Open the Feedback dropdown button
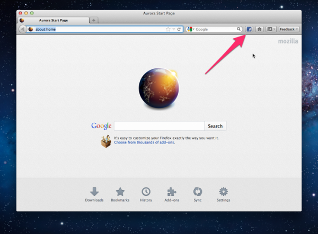Viewport: 318px width, 234px height. (x=289, y=29)
